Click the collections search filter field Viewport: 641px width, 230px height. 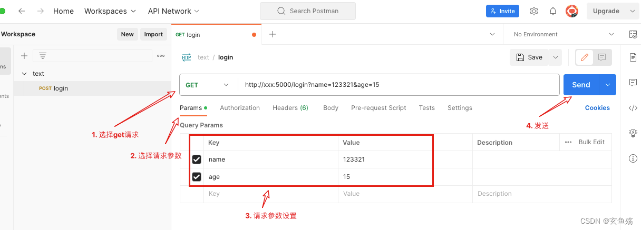(92, 56)
